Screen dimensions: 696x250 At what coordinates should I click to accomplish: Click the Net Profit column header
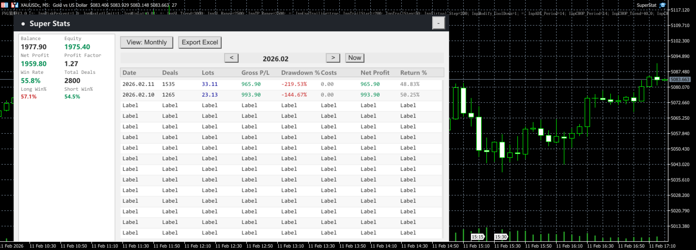tap(375, 73)
